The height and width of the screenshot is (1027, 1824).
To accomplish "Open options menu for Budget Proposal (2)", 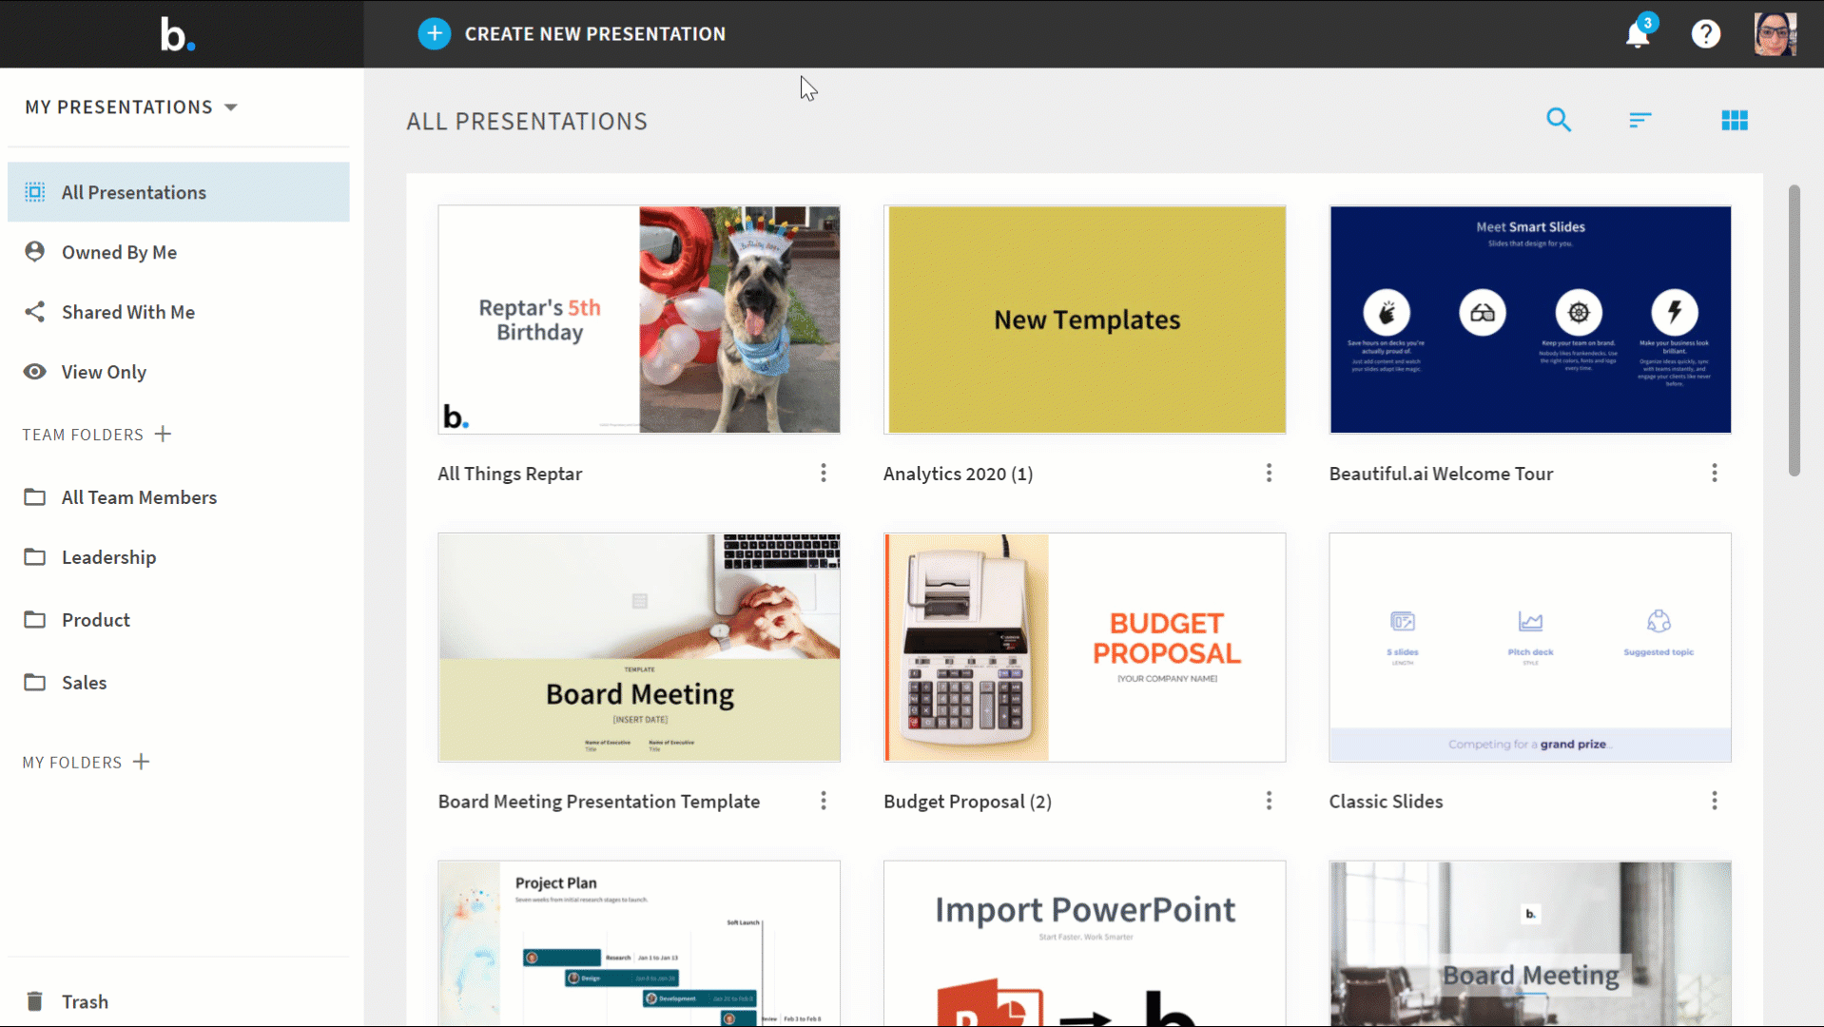I will (x=1269, y=802).
